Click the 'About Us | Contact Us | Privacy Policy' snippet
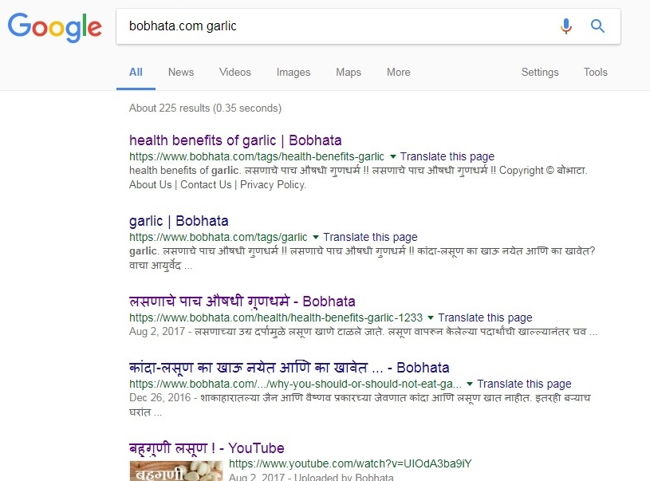The height and width of the screenshot is (481, 650). 218,184
